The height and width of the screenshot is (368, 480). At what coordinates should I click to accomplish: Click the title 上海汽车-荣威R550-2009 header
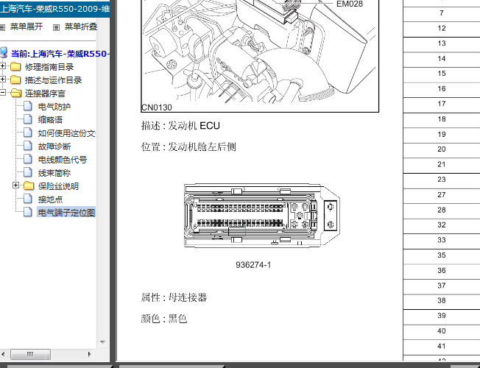coord(54,9)
